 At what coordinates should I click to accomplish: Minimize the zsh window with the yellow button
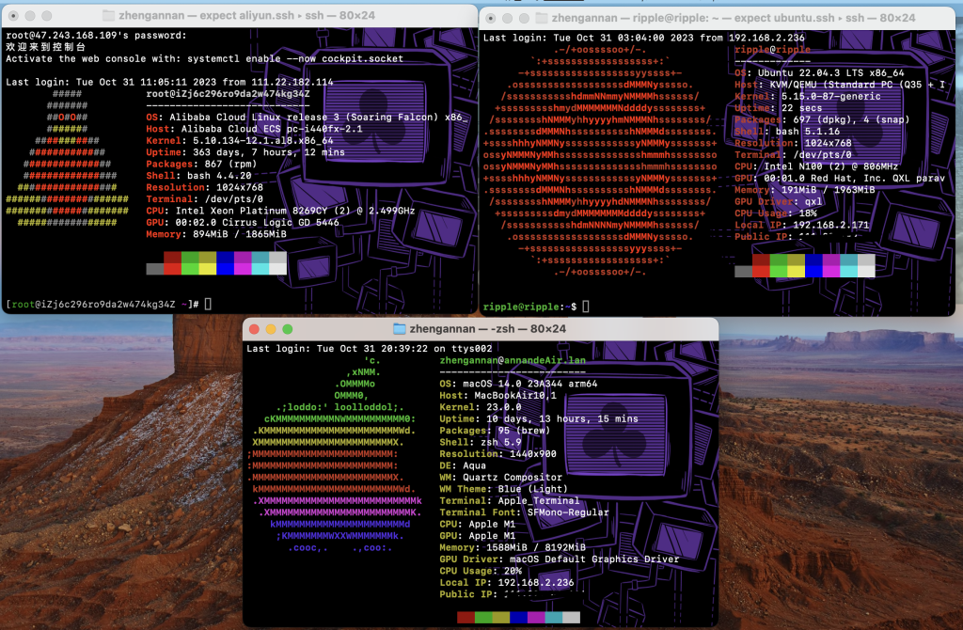click(271, 329)
